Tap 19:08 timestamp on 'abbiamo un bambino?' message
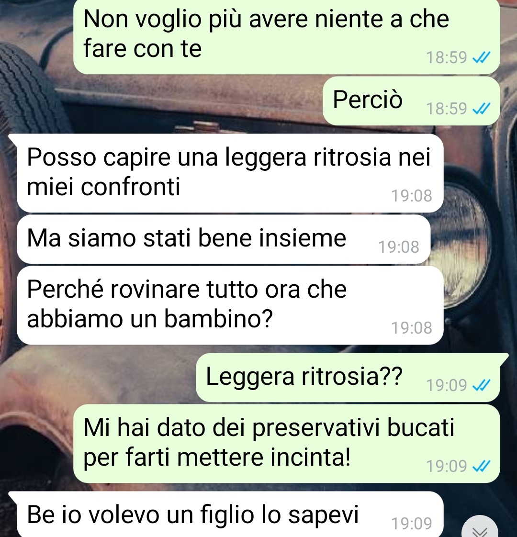517x537 pixels. click(412, 328)
